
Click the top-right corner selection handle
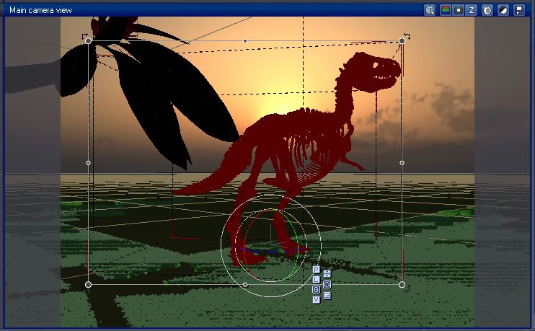tap(402, 41)
